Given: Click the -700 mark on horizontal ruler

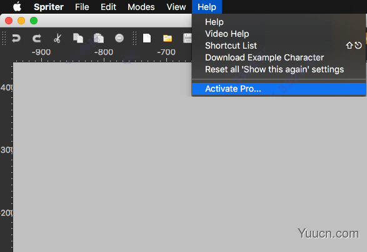Looking at the screenshot, I should tap(166, 52).
